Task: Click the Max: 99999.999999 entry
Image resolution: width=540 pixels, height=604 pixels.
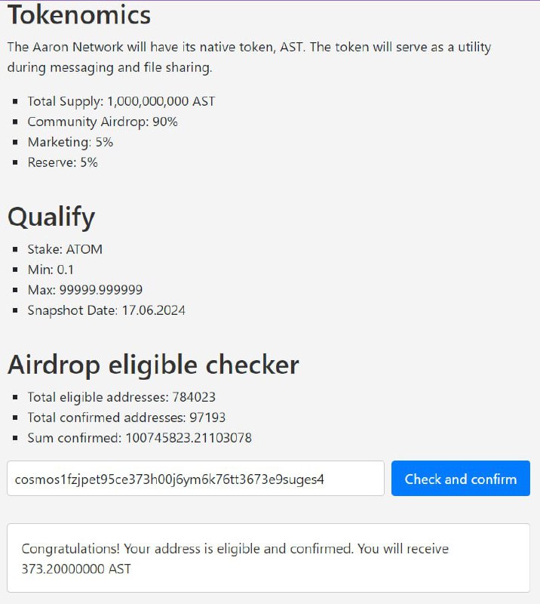Action: coord(84,290)
